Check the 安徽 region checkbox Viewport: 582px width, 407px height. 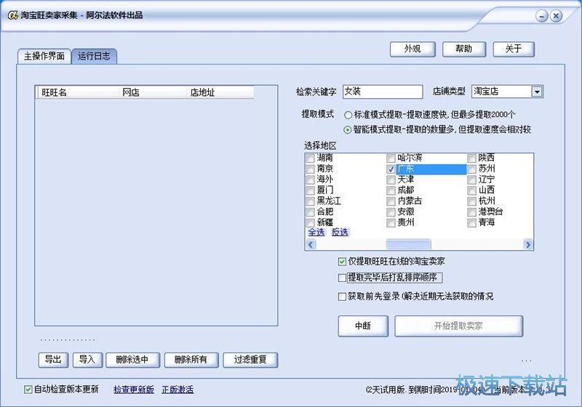point(391,212)
